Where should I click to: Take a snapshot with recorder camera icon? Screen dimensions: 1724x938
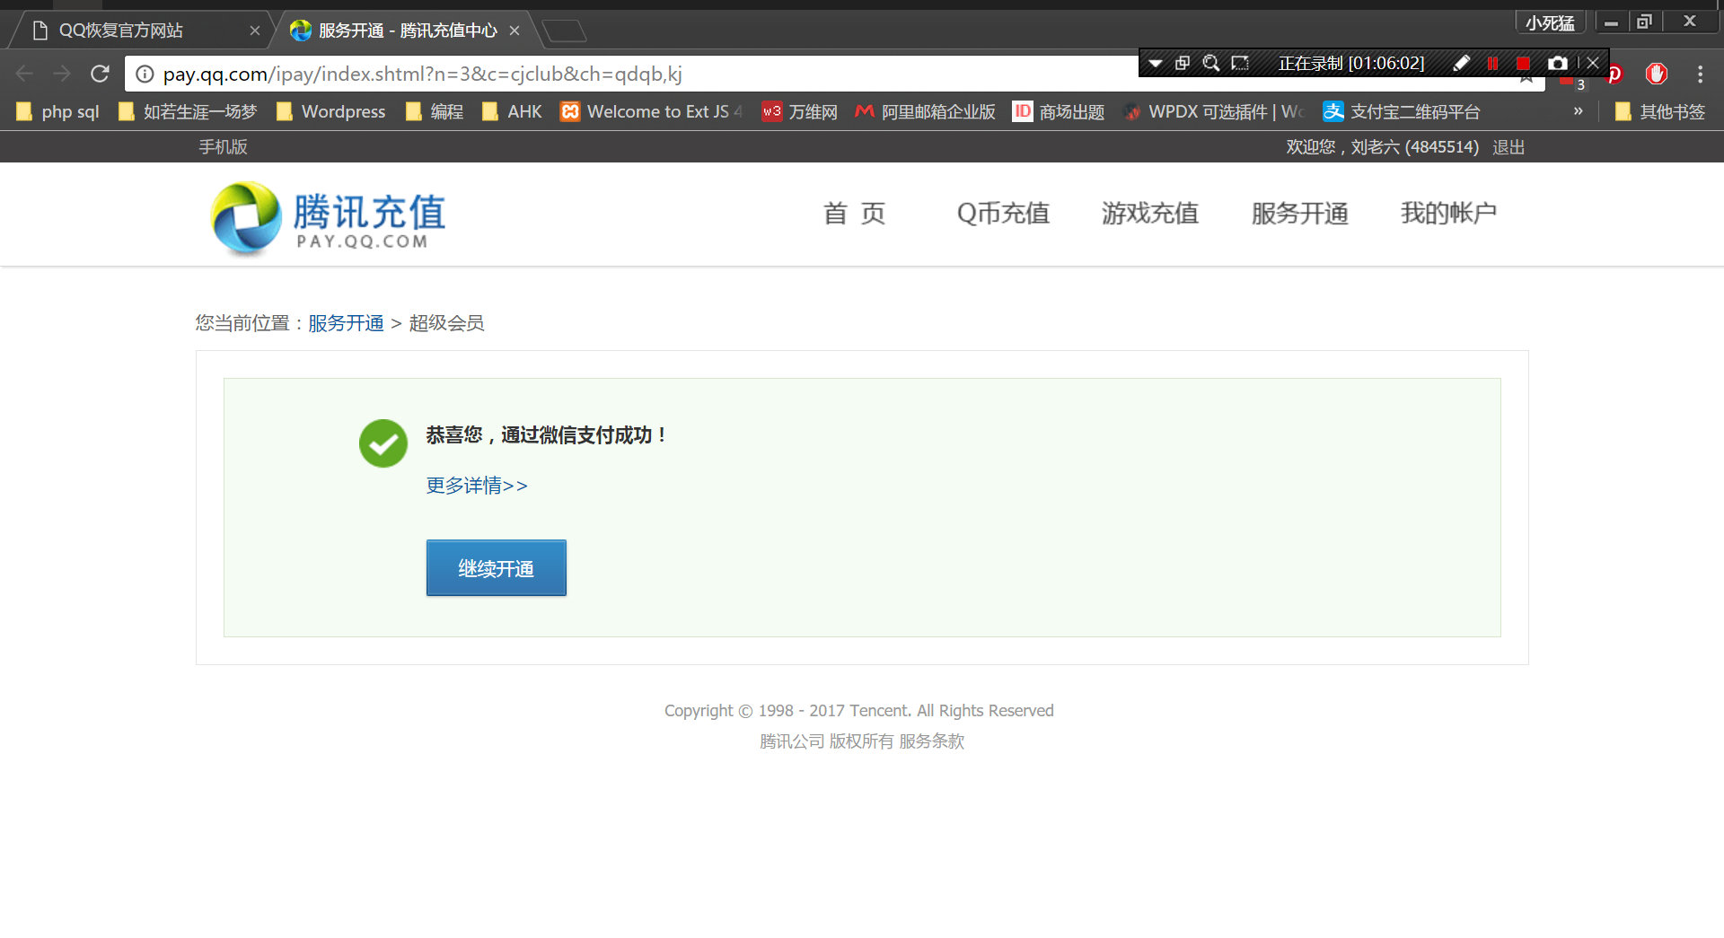pyautogui.click(x=1558, y=63)
